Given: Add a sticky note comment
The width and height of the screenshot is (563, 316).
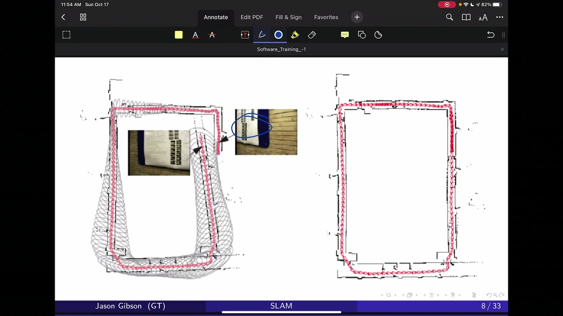Looking at the screenshot, I should (345, 35).
